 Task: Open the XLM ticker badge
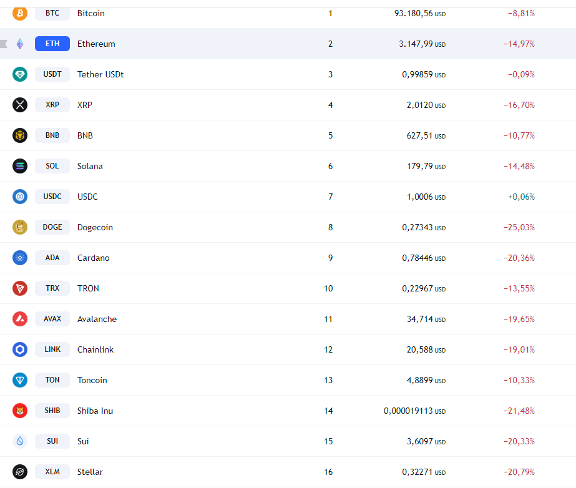52,472
